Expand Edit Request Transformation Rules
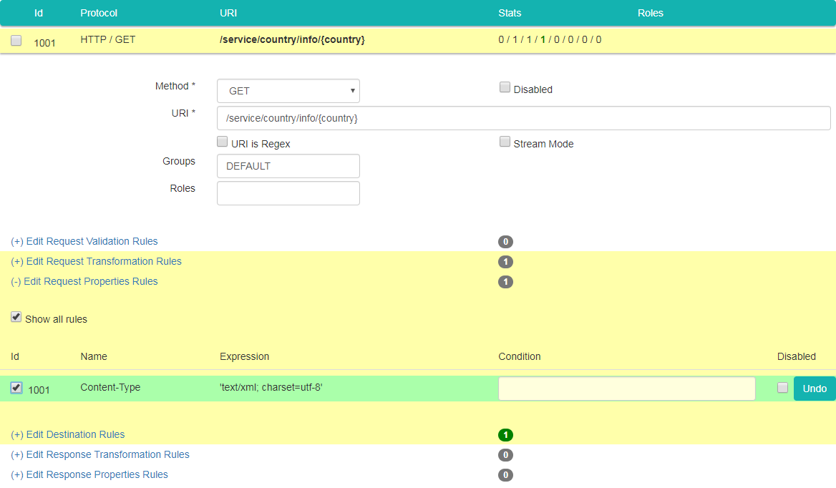 point(97,261)
